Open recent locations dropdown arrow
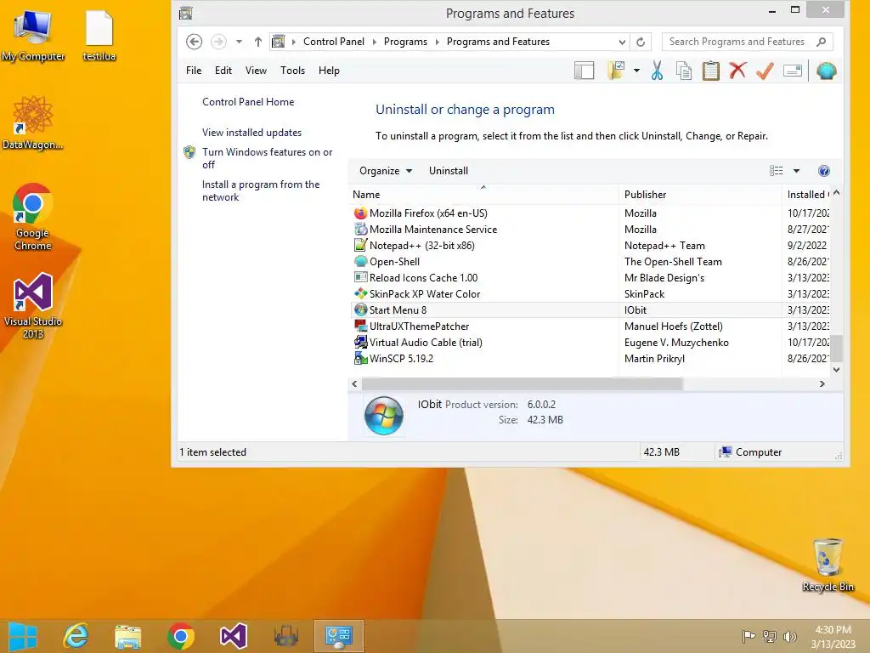 coord(239,42)
